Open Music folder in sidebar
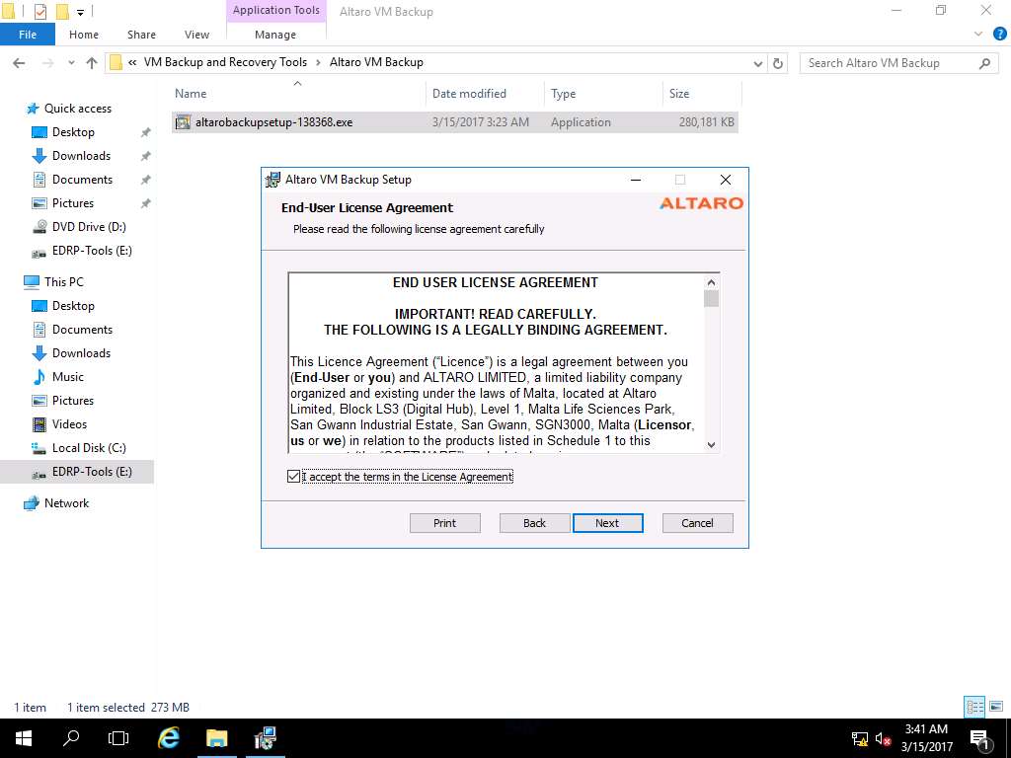This screenshot has width=1011, height=758. tap(68, 376)
